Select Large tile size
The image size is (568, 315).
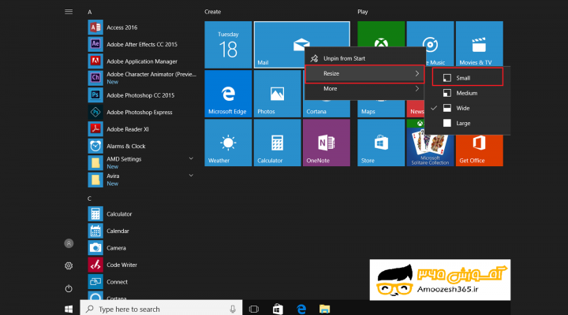click(467, 124)
